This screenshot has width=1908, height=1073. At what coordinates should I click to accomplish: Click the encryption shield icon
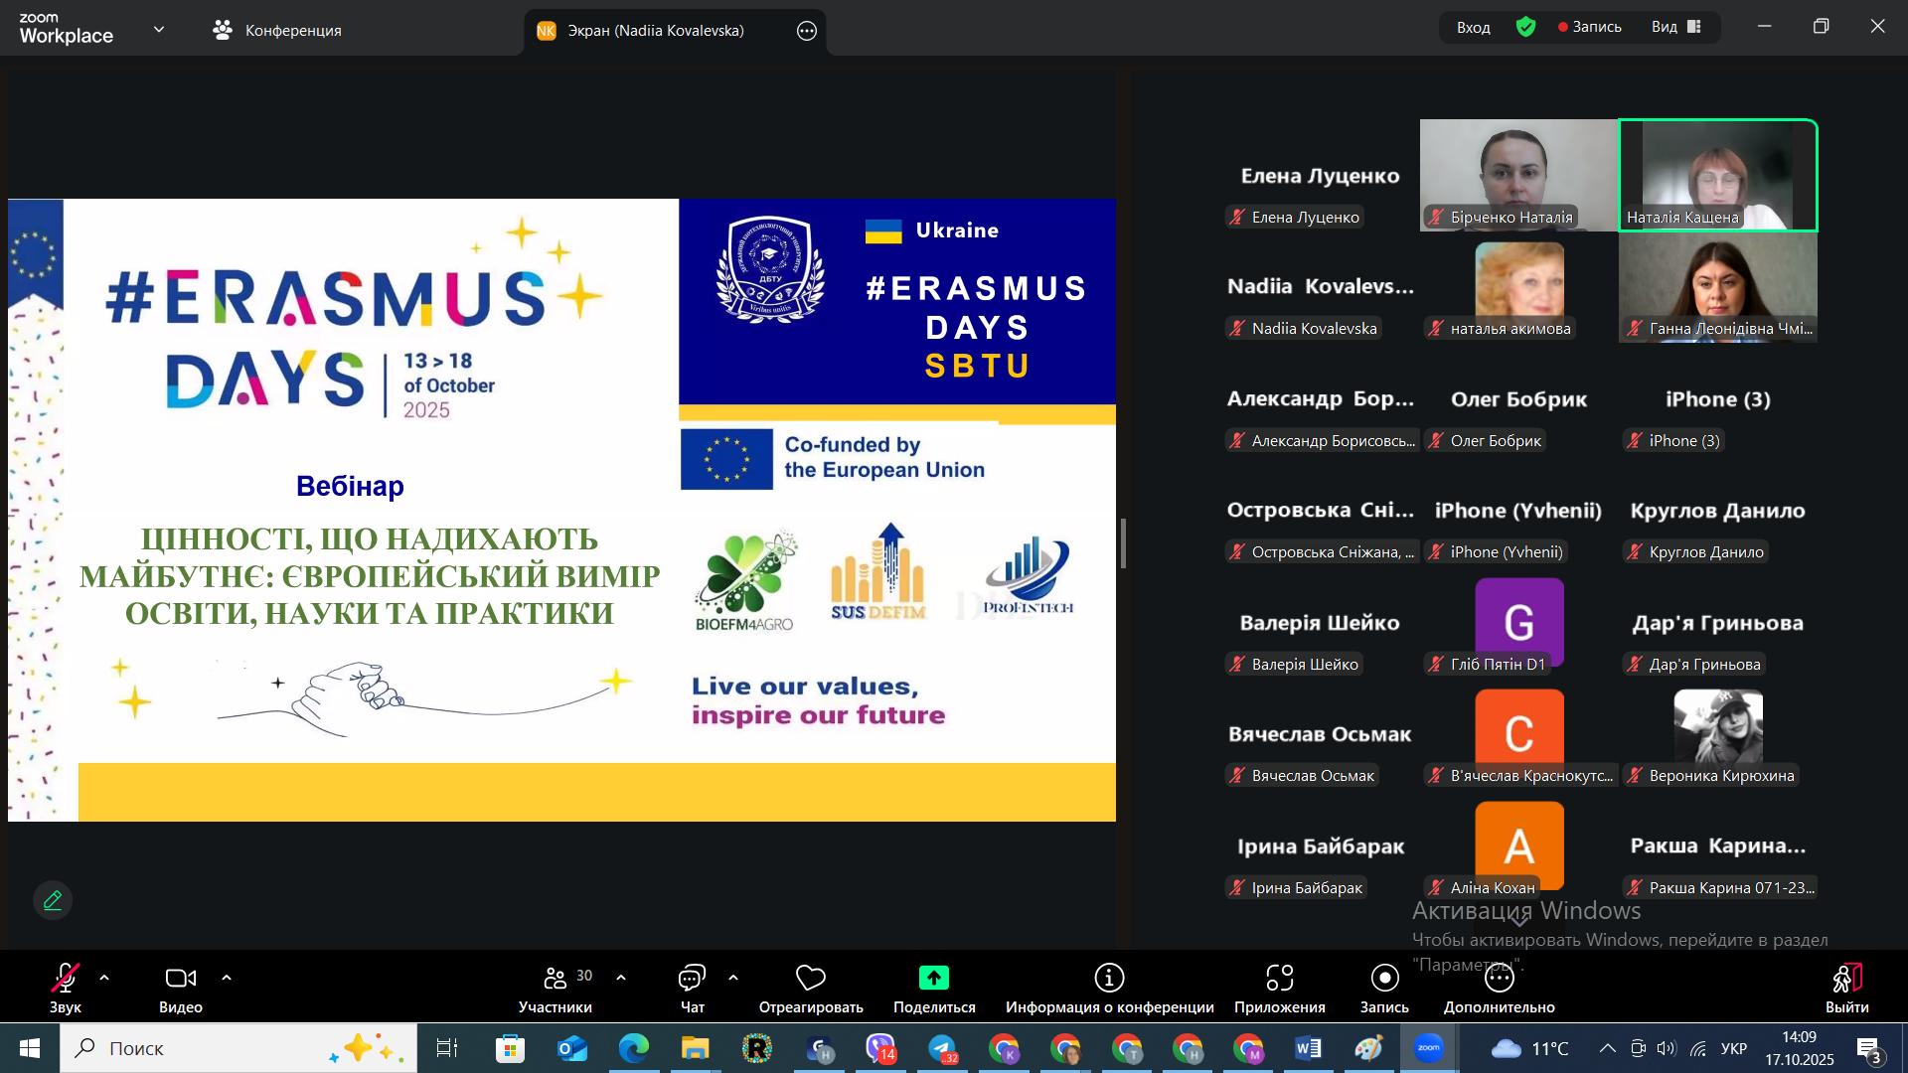1525,27
